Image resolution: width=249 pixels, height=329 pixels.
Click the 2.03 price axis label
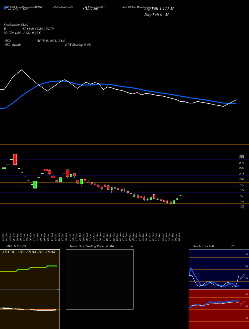pyautogui.click(x=242, y=179)
